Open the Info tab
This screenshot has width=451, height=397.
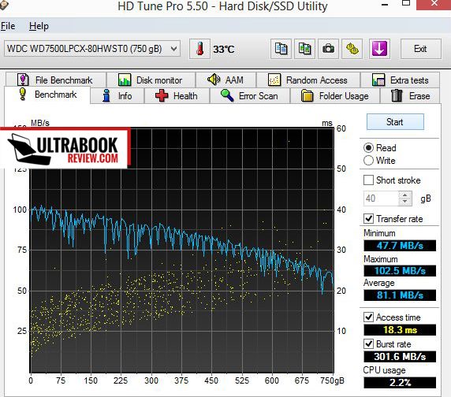tap(117, 95)
